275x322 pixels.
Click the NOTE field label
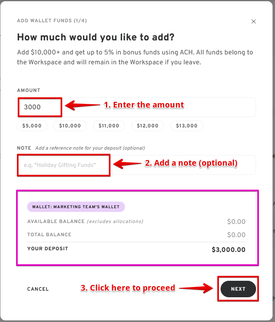coord(24,148)
